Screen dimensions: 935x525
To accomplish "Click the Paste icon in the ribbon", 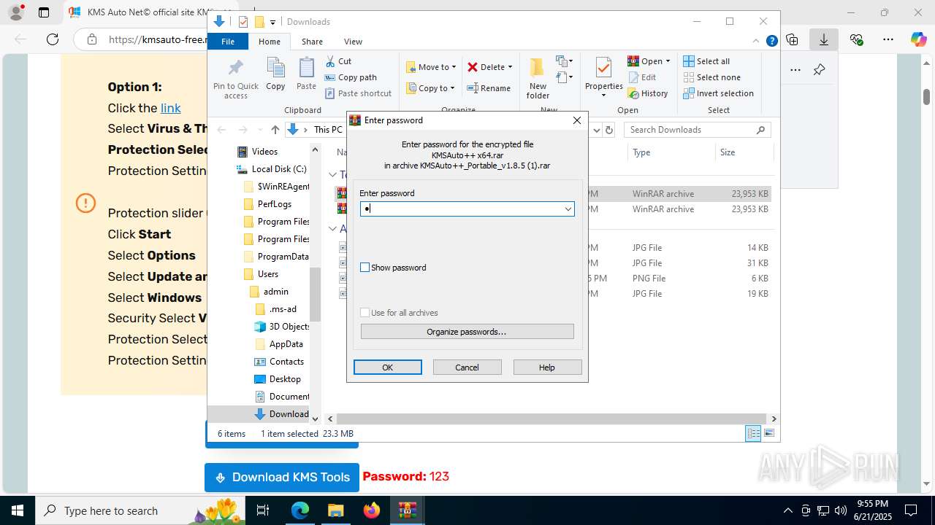I will click(x=306, y=69).
